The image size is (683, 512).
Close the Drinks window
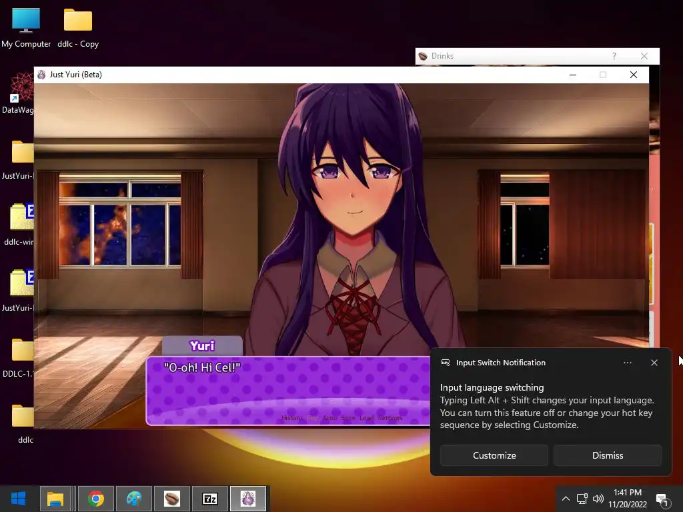pyautogui.click(x=644, y=56)
